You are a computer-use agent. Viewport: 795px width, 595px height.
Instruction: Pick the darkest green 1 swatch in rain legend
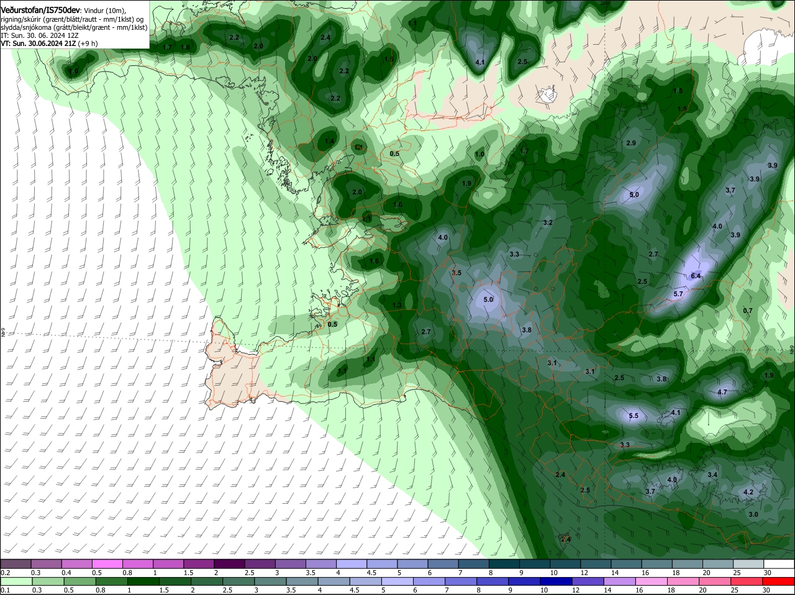(143, 582)
